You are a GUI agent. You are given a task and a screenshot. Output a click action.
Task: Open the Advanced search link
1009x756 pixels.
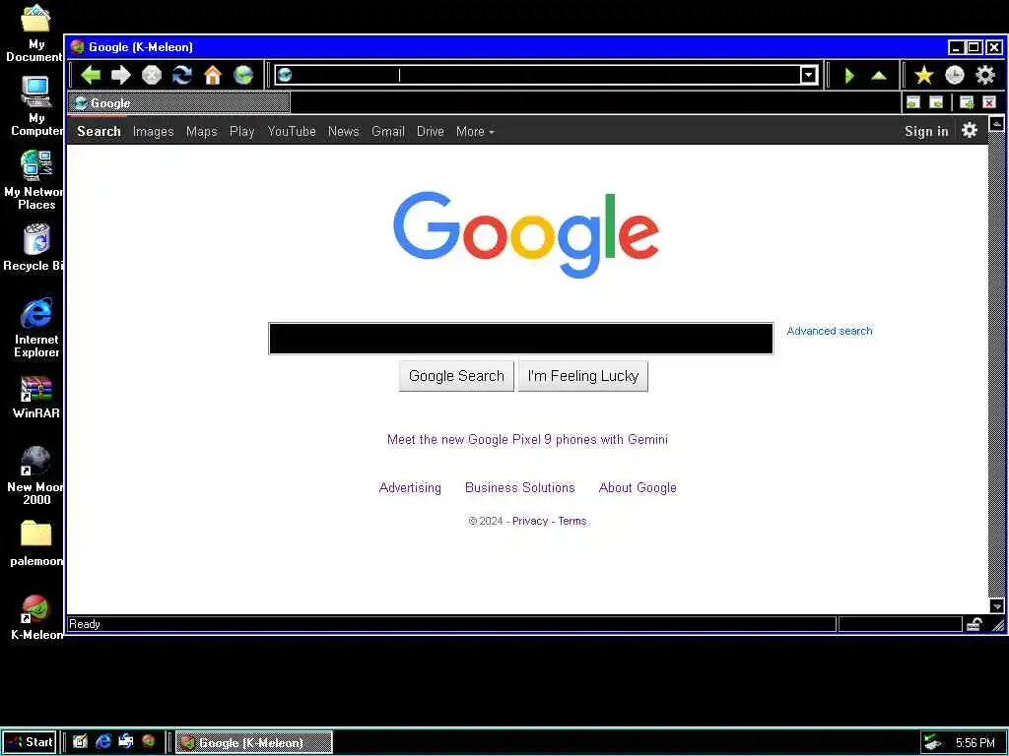[x=830, y=331]
